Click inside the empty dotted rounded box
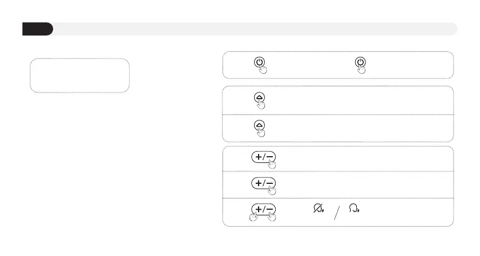This screenshot has width=480, height=256. coord(80,75)
